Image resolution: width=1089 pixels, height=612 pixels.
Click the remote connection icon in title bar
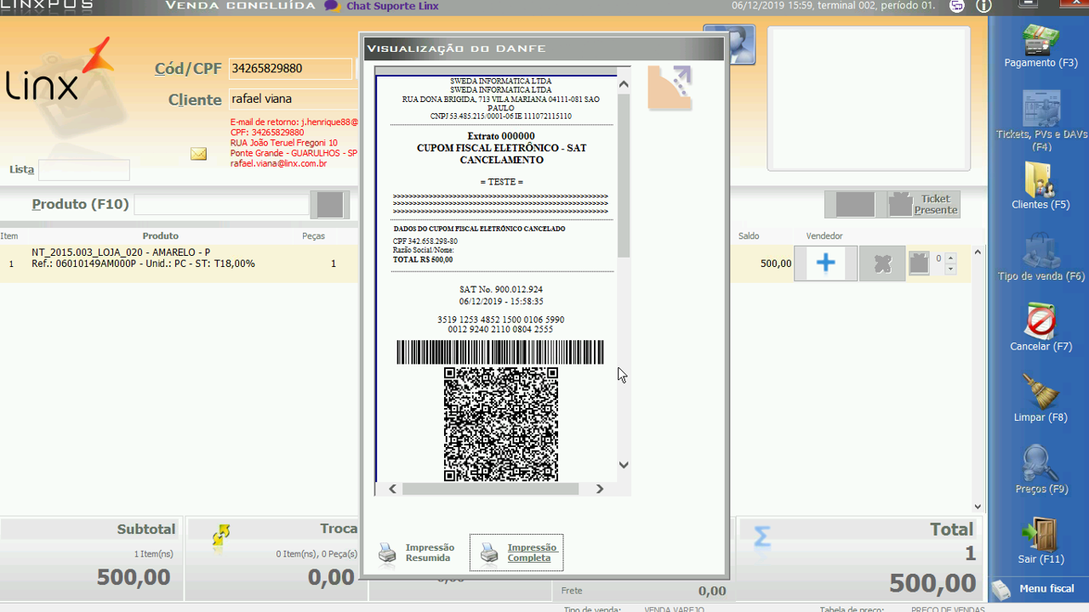957,6
